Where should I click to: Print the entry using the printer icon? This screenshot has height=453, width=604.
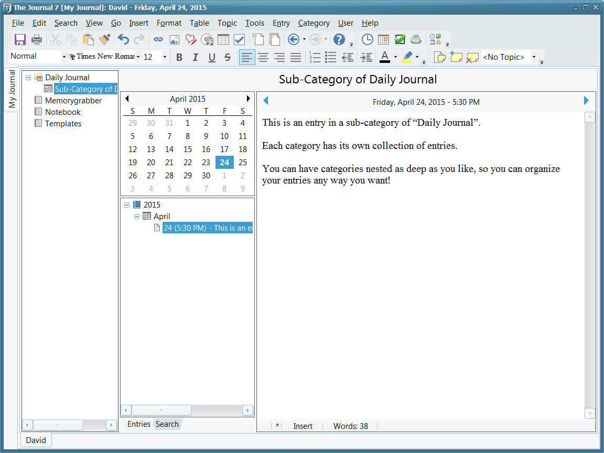click(x=36, y=39)
